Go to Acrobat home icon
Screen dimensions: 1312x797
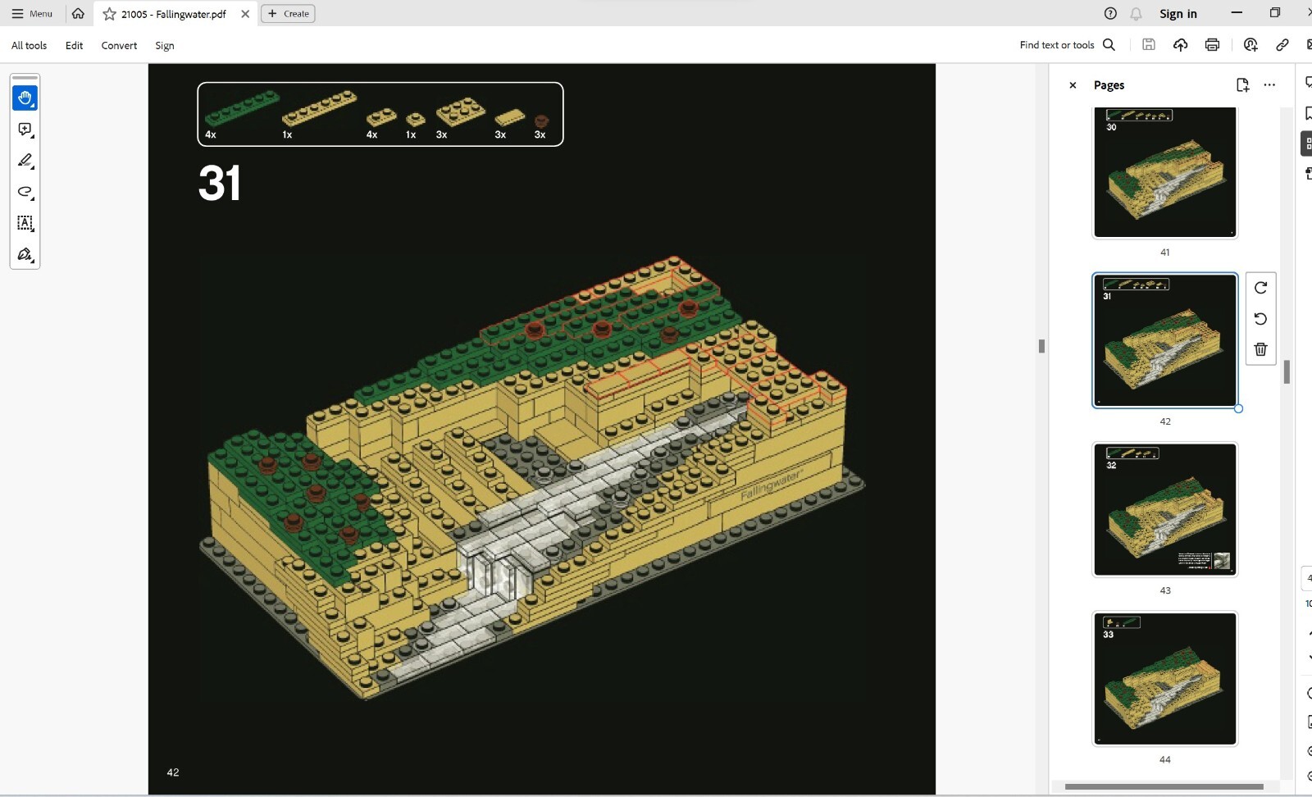point(78,14)
